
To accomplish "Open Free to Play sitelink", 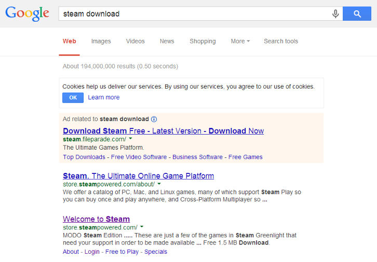I will (x=122, y=252).
